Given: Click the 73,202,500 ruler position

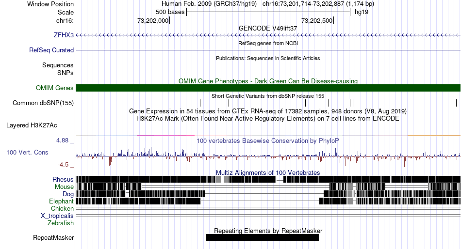Looking at the screenshot, I should [317, 20].
